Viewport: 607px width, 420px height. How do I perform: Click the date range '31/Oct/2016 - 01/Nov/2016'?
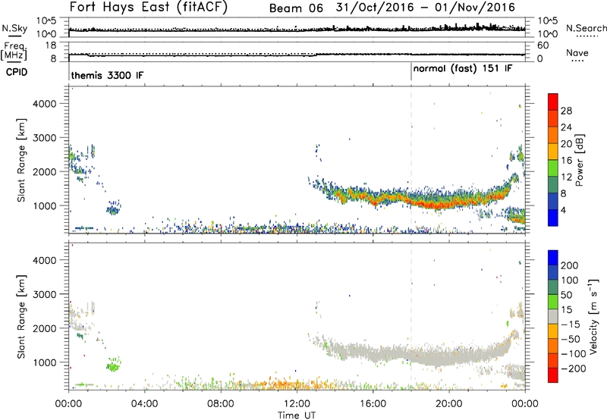[x=426, y=8]
